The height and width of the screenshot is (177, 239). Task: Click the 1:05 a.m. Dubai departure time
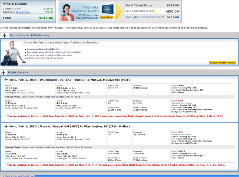tap(11, 154)
